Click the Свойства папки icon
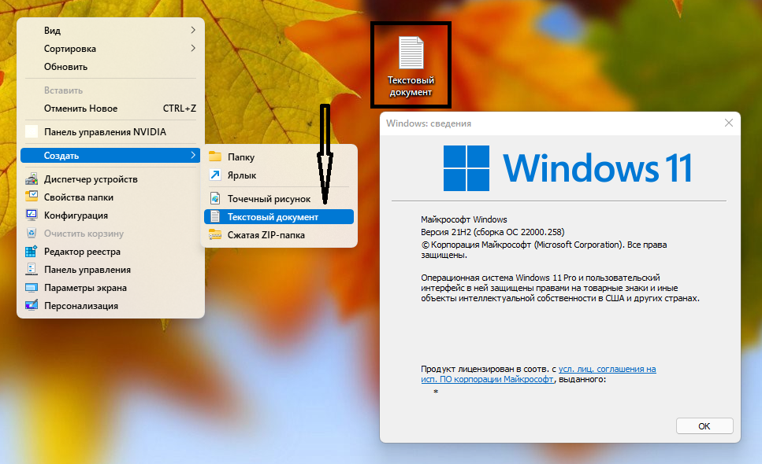The height and width of the screenshot is (464, 762). click(x=32, y=197)
